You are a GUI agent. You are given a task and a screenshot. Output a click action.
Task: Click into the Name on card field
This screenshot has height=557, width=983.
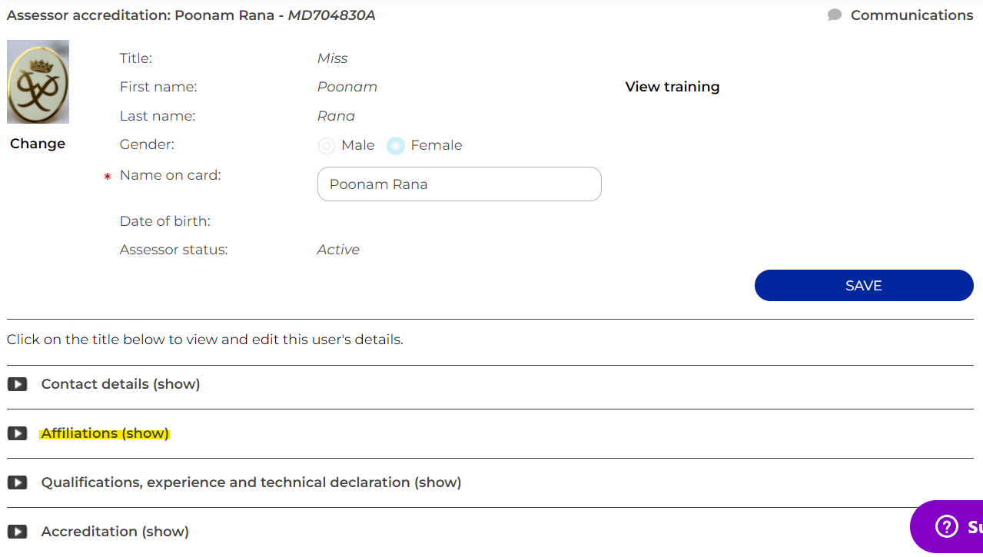459,184
